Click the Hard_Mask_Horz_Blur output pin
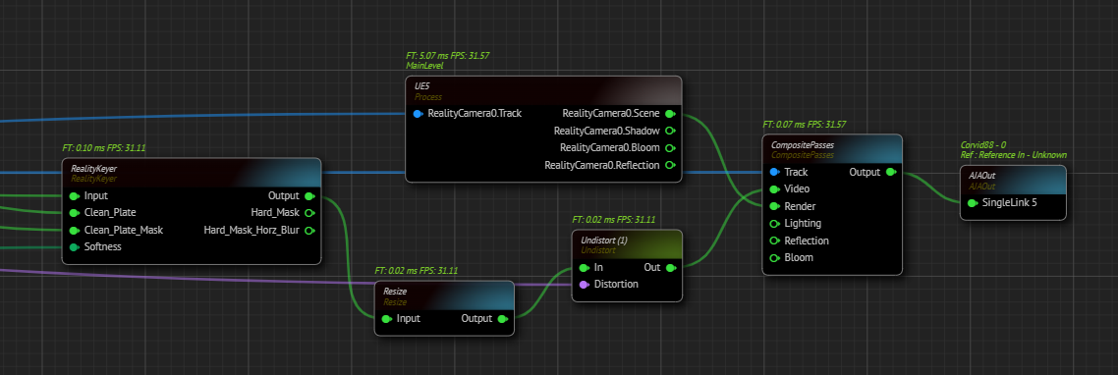Image resolution: width=1118 pixels, height=375 pixels. click(309, 230)
